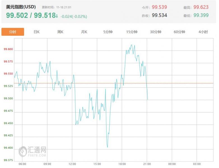Switch to the 4小时 tab
This screenshot has height=168, width=219.
pyautogui.click(x=203, y=32)
